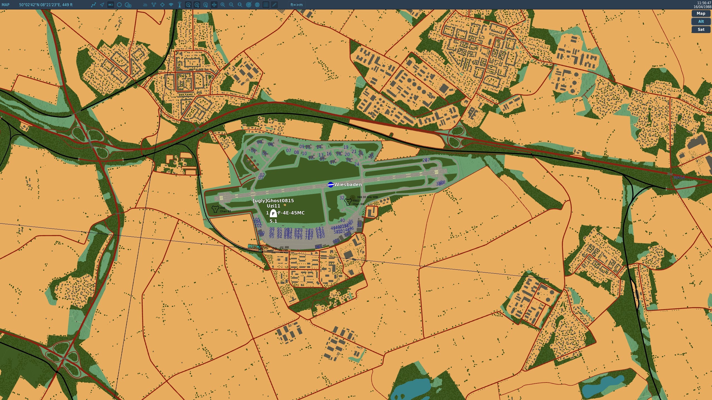Select the route line drawing tool
The width and height of the screenshot is (712, 400).
pyautogui.click(x=93, y=5)
